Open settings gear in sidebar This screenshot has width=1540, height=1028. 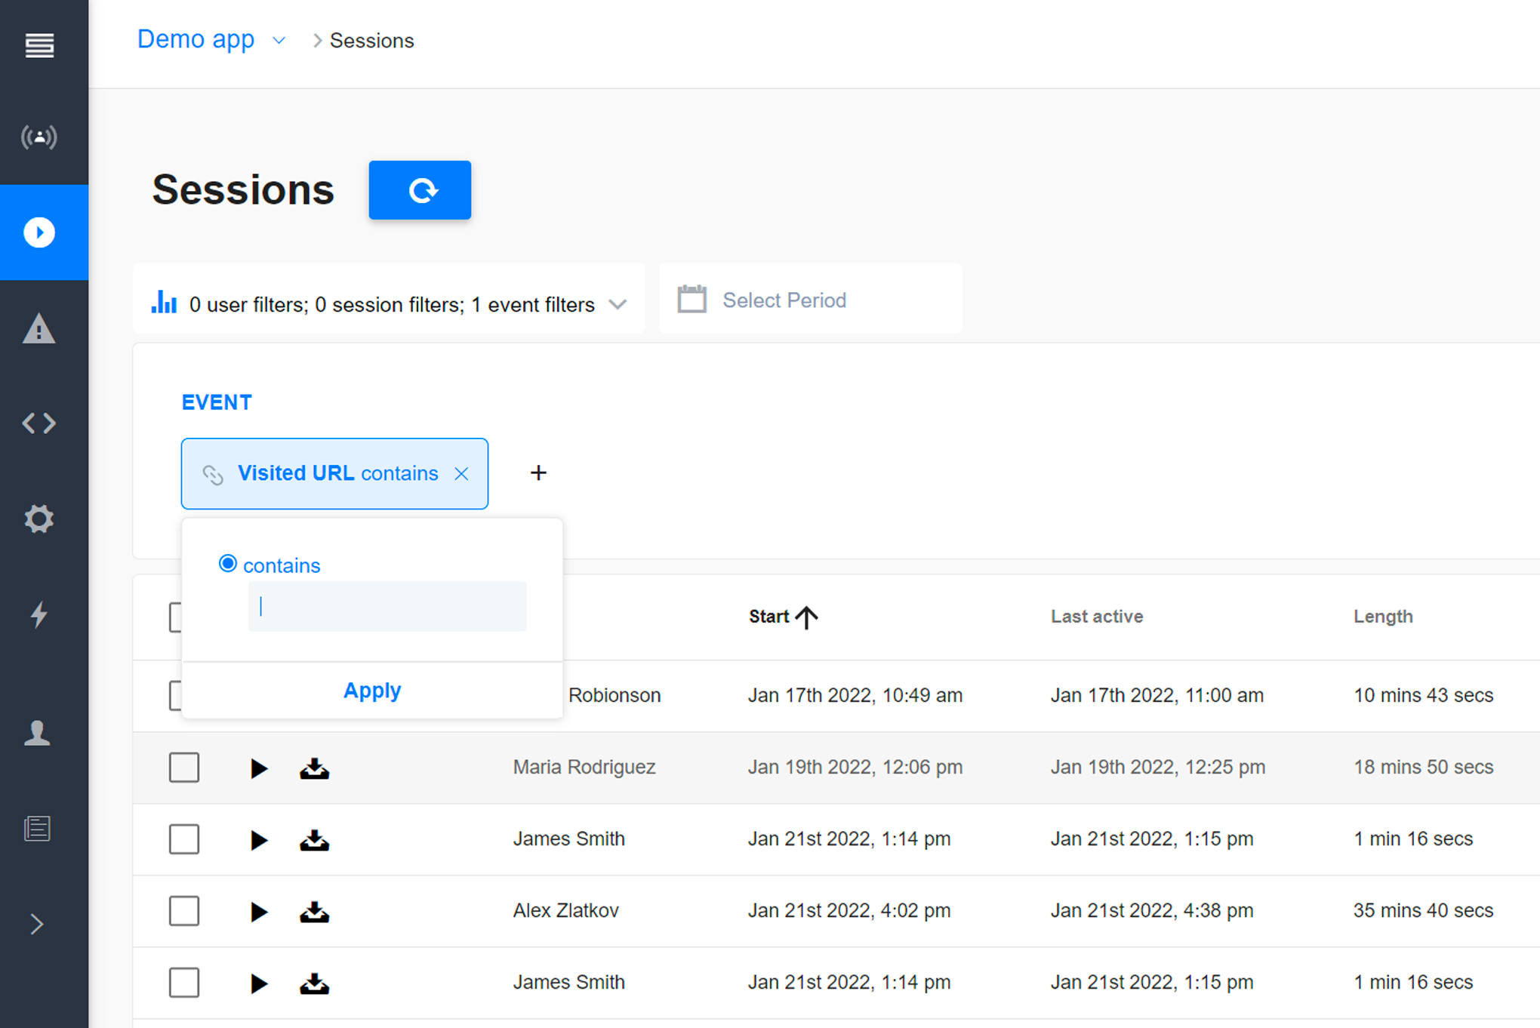[39, 519]
